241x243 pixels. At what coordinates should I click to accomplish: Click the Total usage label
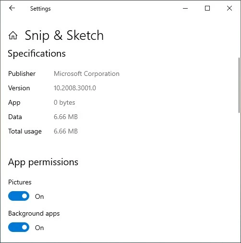pyautogui.click(x=25, y=132)
